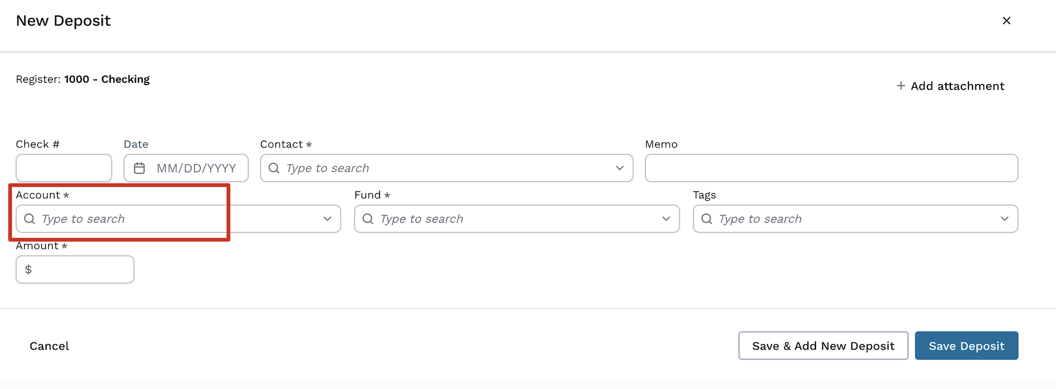Select the MM/DD/YYYY date input
The width and height of the screenshot is (1056, 389).
click(x=196, y=168)
